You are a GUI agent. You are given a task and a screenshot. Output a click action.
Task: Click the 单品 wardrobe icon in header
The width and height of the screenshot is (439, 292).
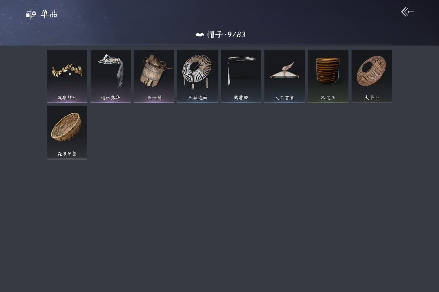[31, 14]
